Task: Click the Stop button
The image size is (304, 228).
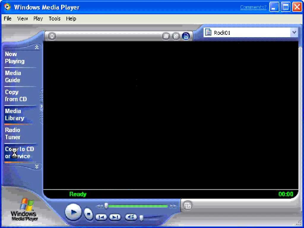Action: click(x=88, y=214)
